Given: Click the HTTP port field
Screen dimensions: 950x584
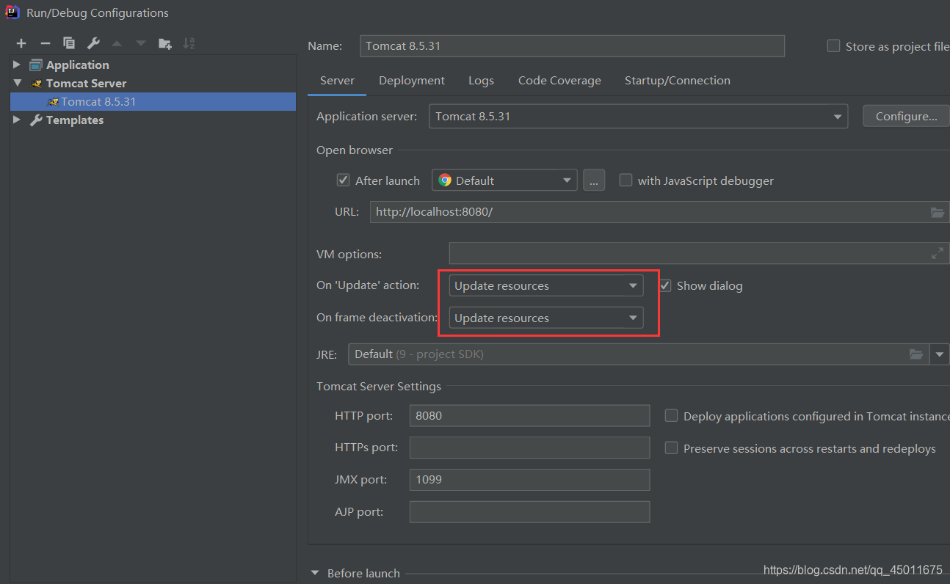Looking at the screenshot, I should [x=529, y=415].
